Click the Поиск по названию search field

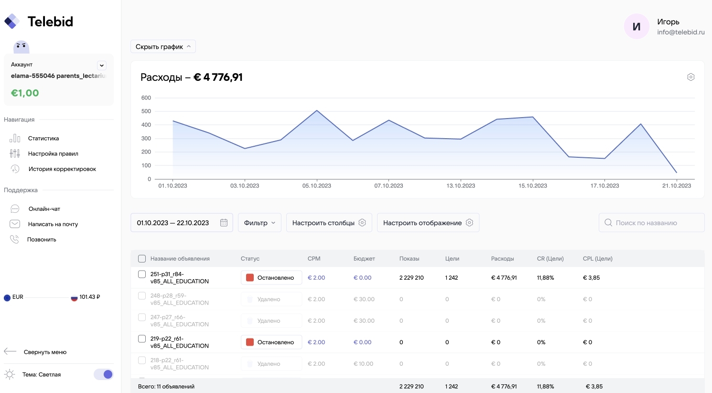click(x=651, y=223)
